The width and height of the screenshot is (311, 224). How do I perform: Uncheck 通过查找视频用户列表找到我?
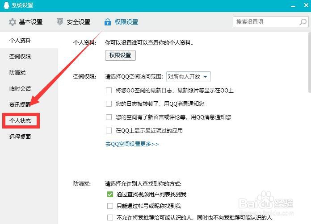(x=110, y=194)
